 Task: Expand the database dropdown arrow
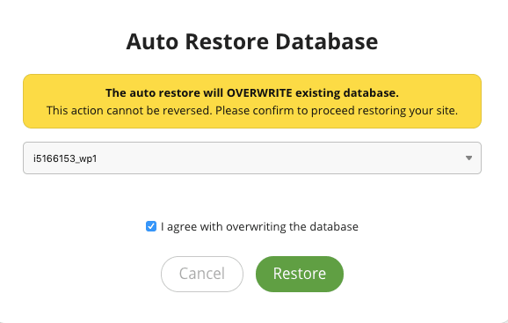[468, 158]
